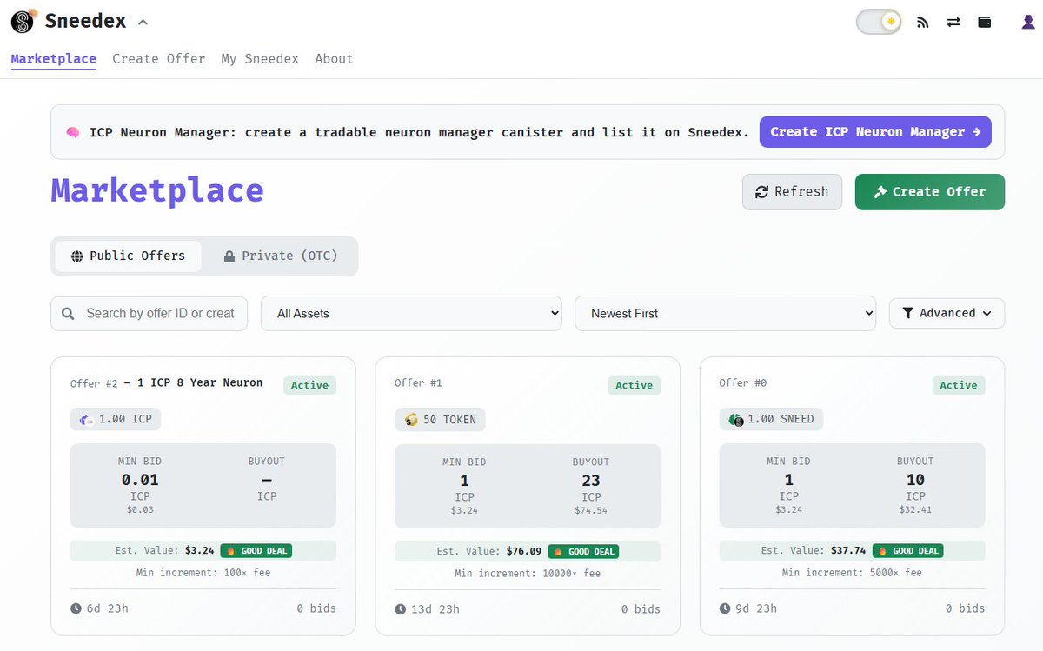Click the magnifier icon in search box

[68, 314]
